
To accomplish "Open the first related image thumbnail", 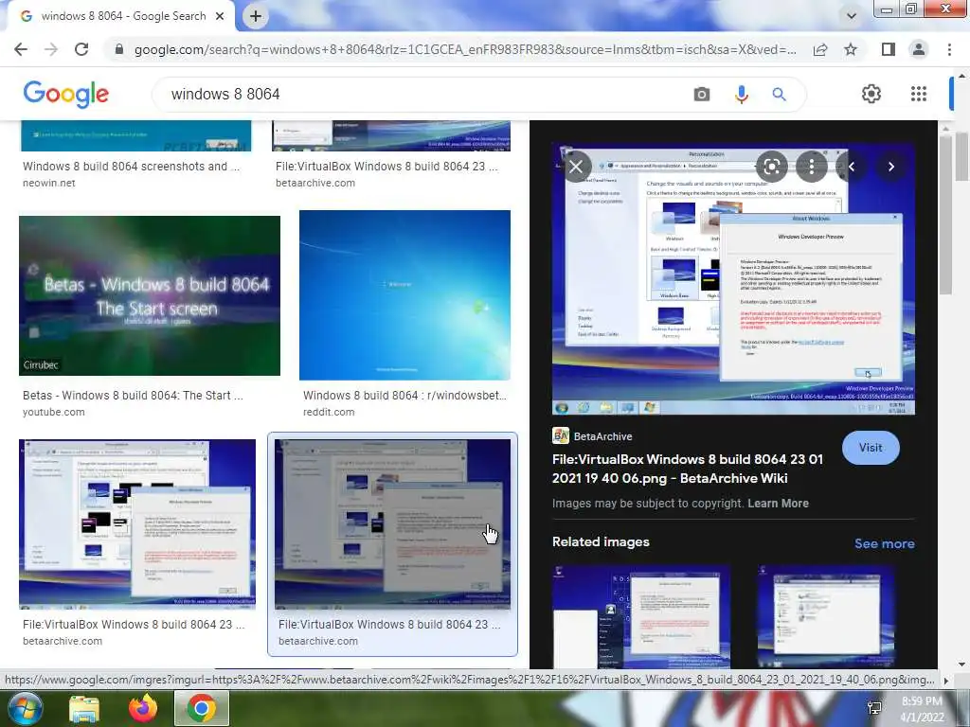I will click(x=641, y=615).
